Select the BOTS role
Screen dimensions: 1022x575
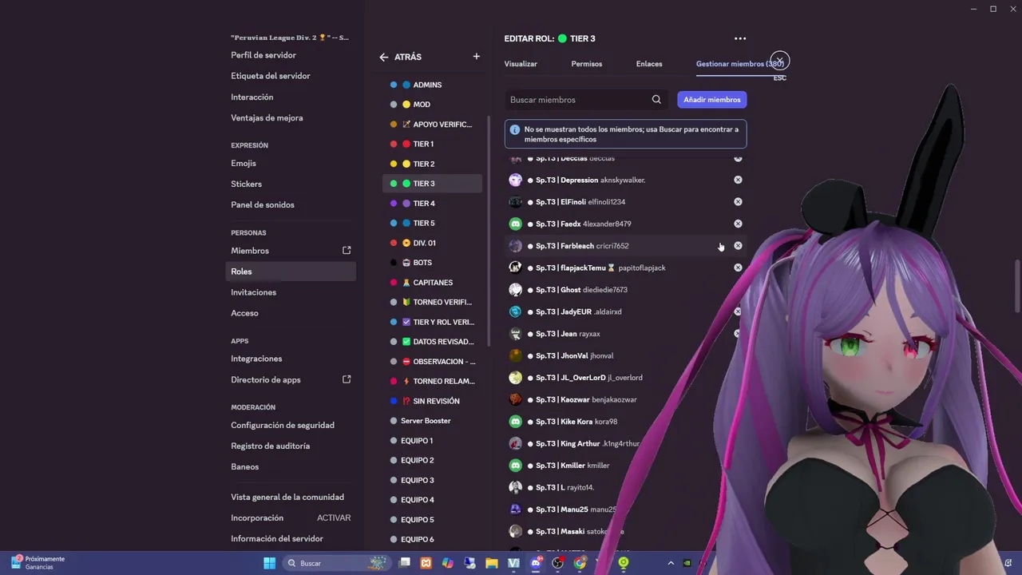[432, 263]
